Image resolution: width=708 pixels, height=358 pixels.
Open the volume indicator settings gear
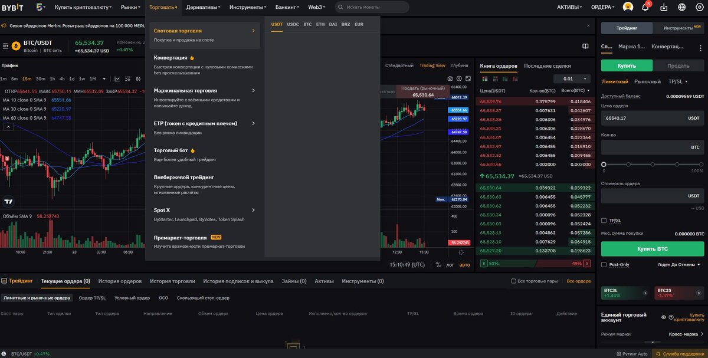461,252
